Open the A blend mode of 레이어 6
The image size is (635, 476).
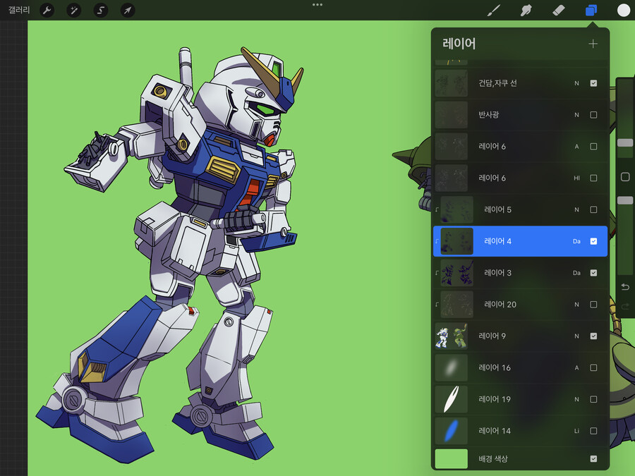click(x=576, y=147)
